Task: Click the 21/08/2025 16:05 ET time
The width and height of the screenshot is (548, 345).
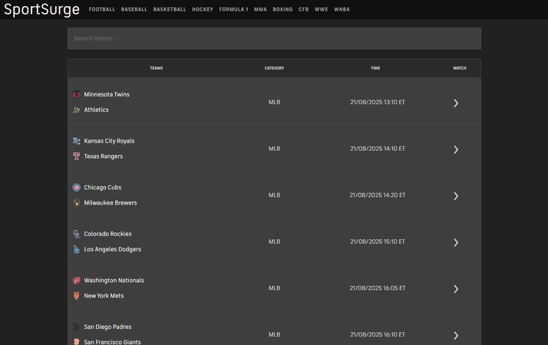Action: coord(378,288)
